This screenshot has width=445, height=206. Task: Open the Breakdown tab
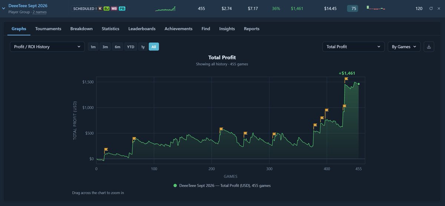tap(82, 29)
